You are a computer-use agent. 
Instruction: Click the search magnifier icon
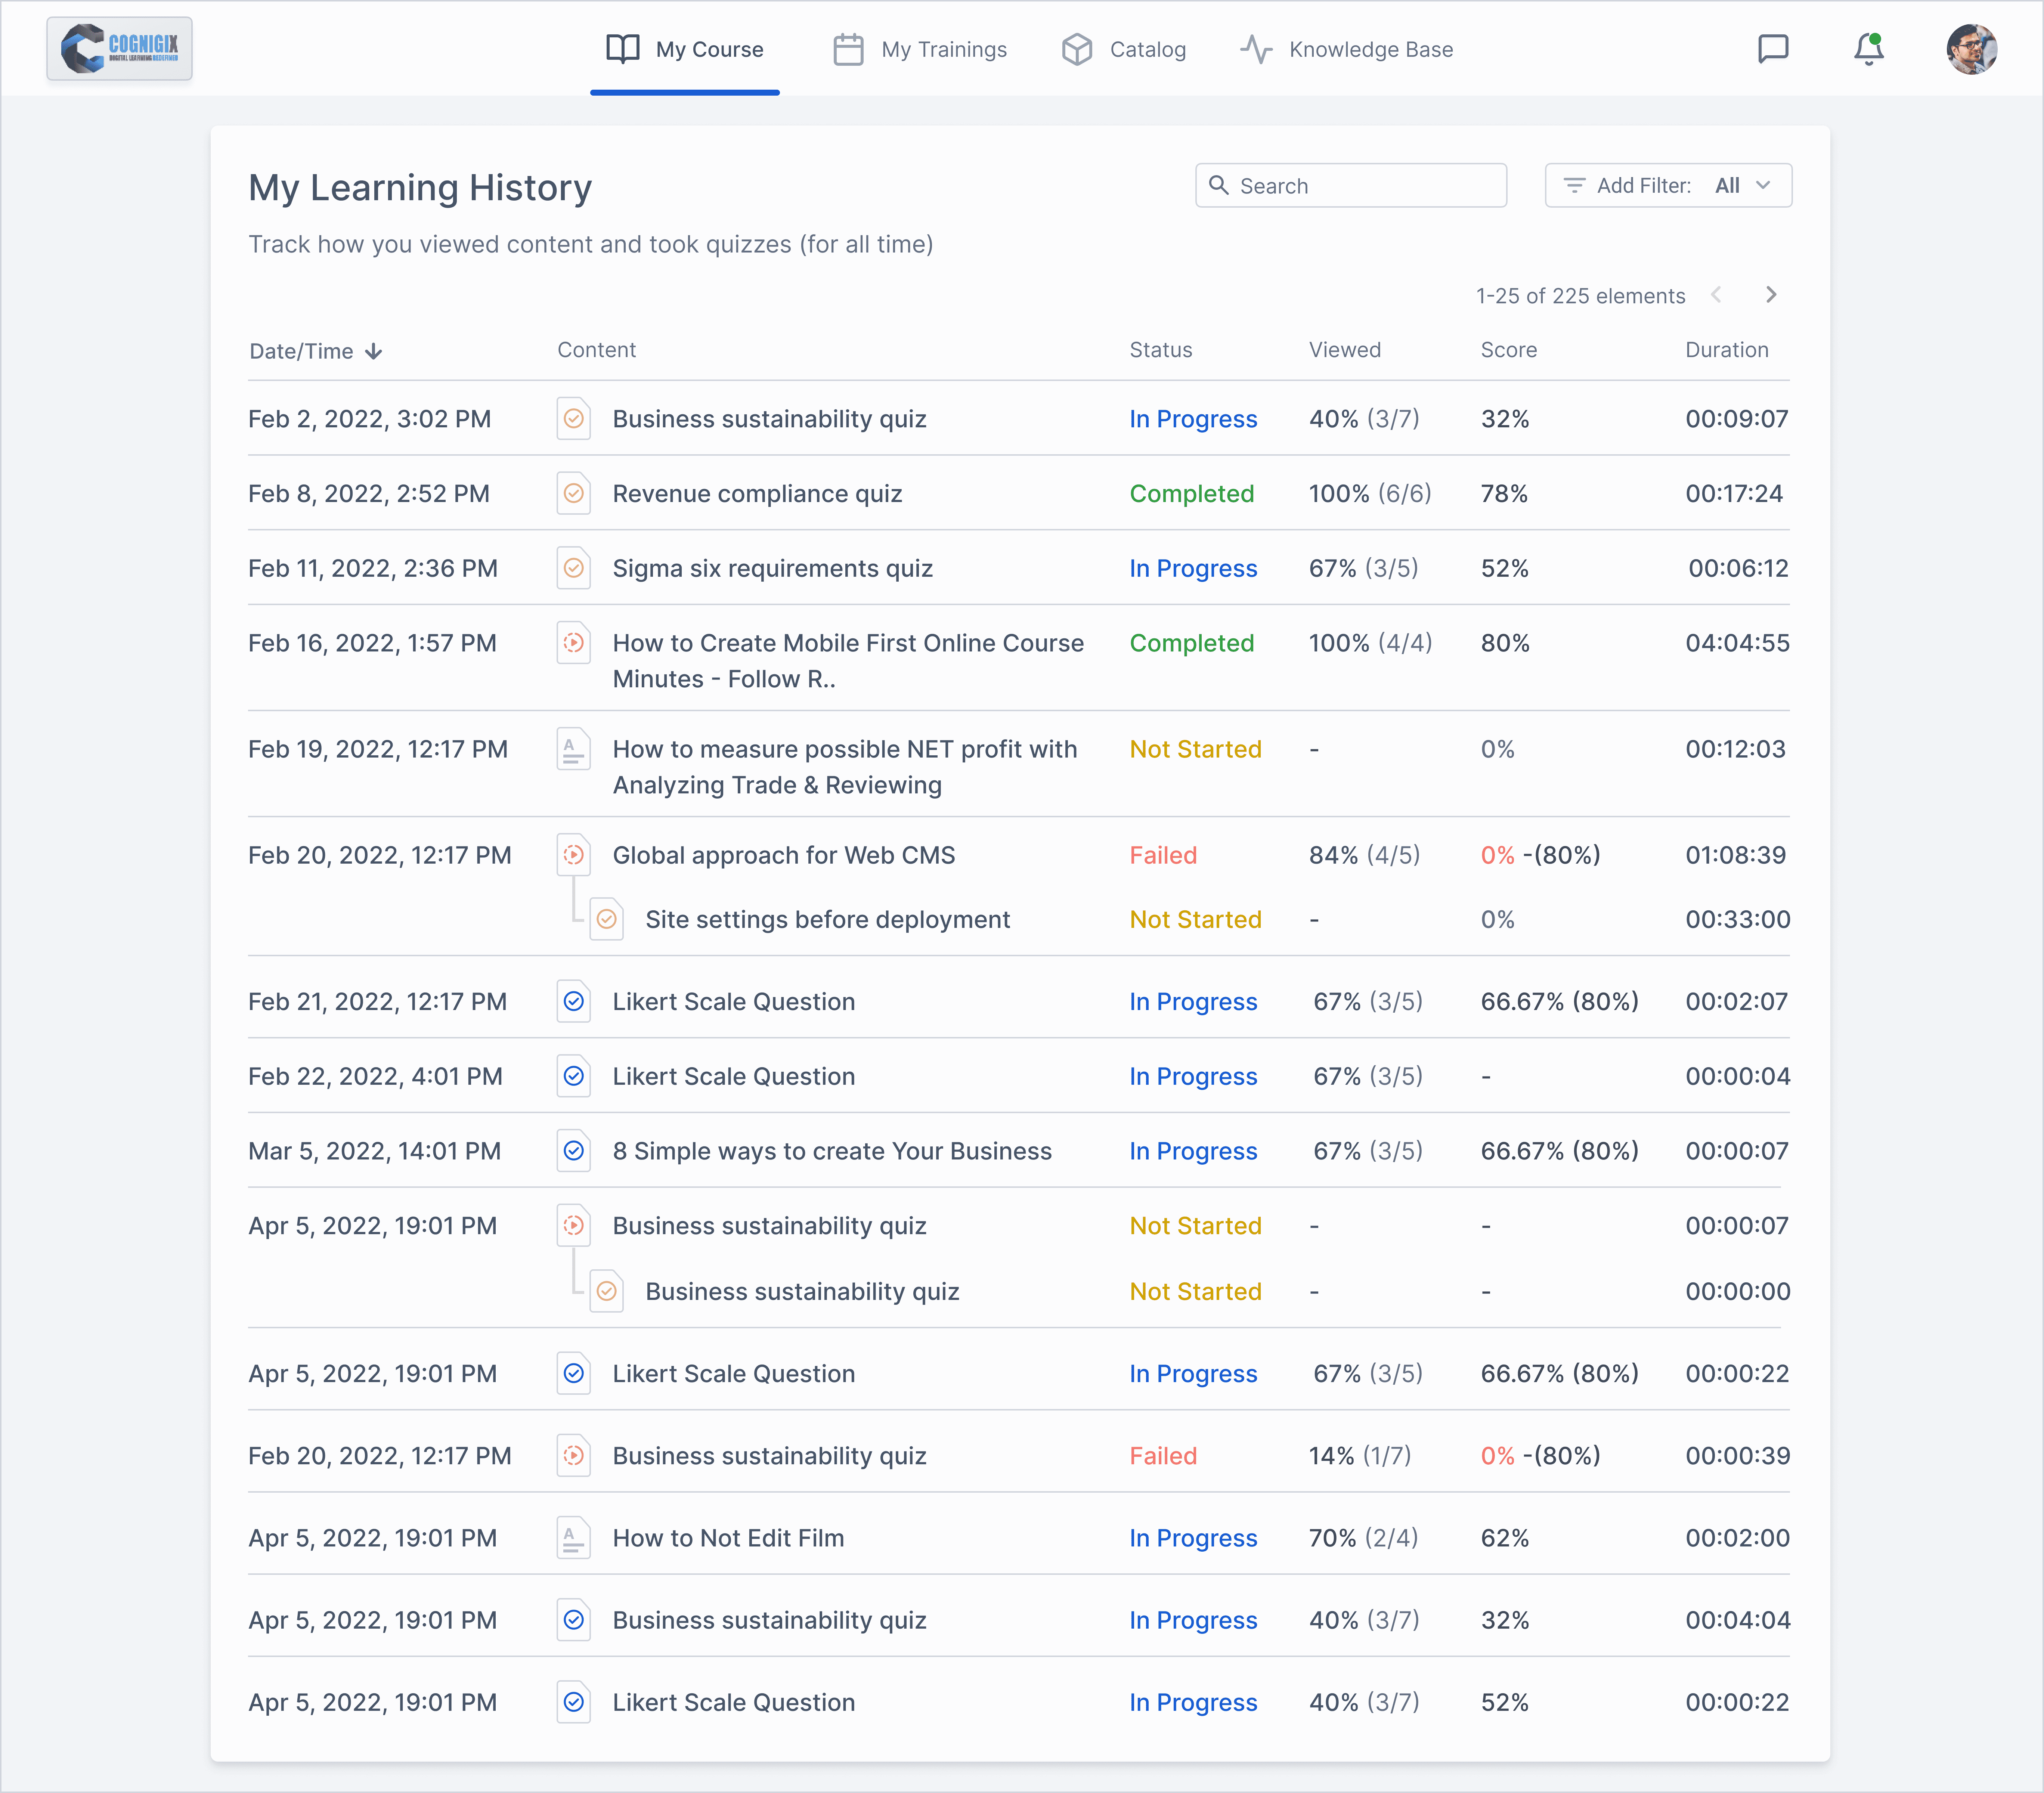click(x=1218, y=185)
